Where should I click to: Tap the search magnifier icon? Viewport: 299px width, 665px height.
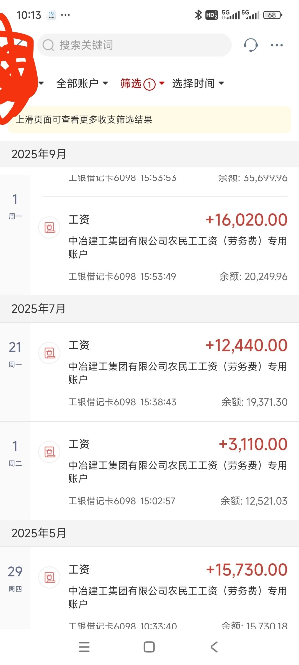pyautogui.click(x=48, y=45)
